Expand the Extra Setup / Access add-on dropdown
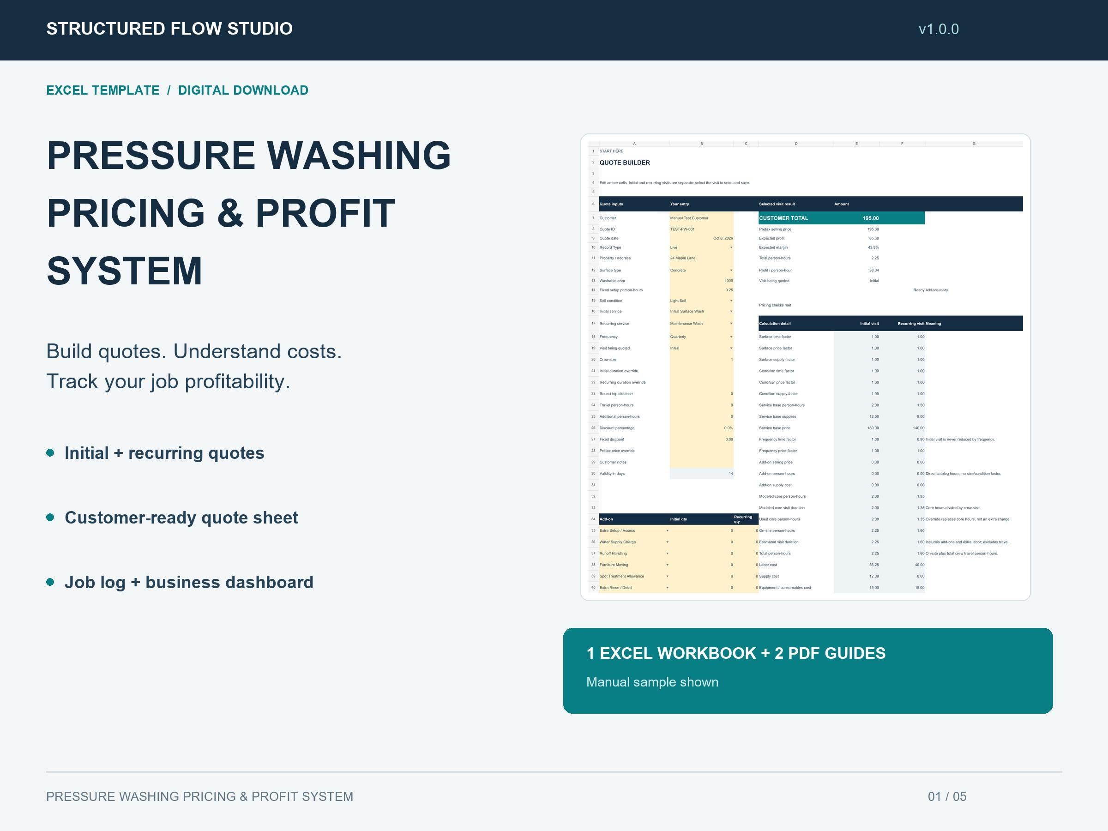Screen dimensions: 1108x831 pos(667,531)
